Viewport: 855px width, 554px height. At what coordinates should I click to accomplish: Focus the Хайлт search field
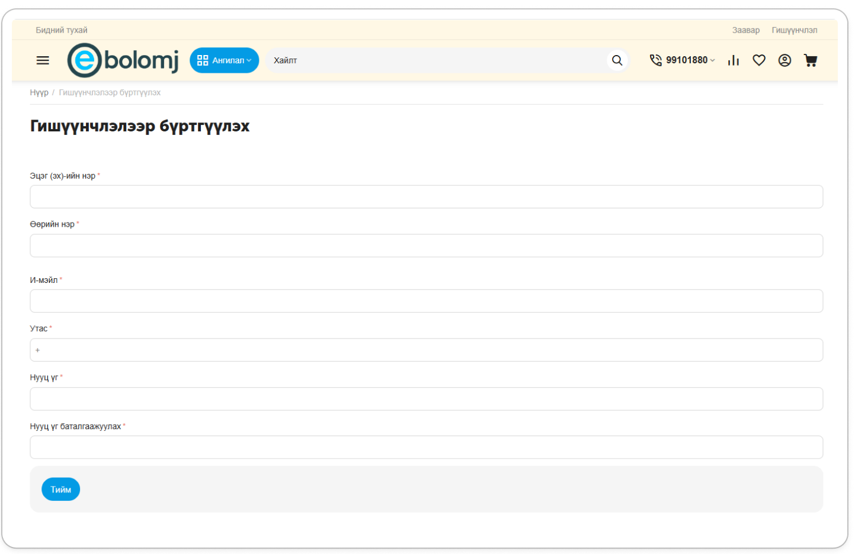tap(435, 60)
